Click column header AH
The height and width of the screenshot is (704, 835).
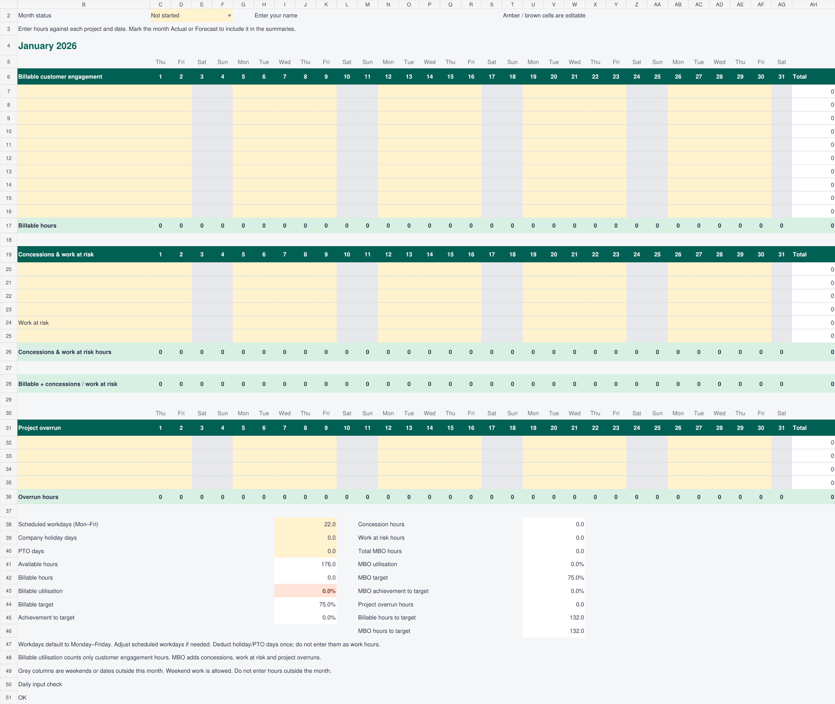[813, 4]
